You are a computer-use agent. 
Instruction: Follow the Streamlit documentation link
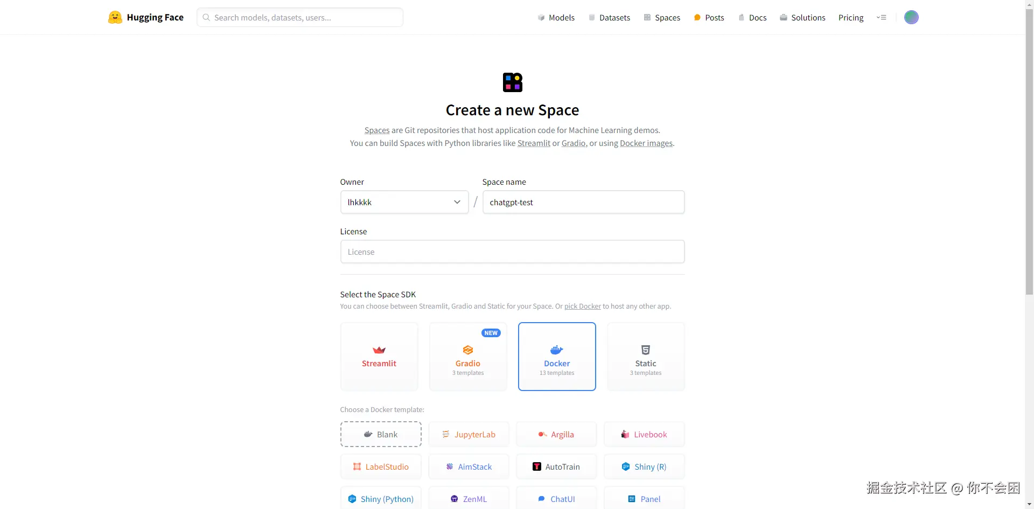click(x=534, y=143)
